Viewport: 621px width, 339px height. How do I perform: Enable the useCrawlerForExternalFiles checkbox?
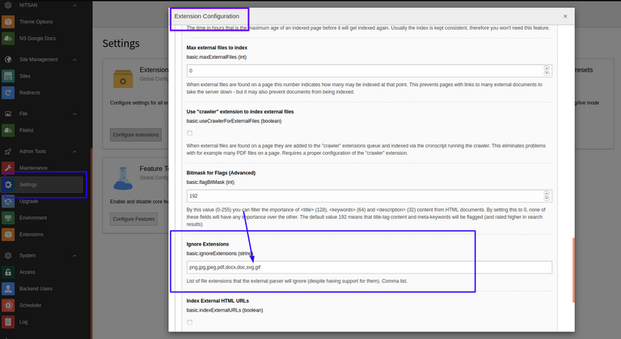tap(190, 132)
